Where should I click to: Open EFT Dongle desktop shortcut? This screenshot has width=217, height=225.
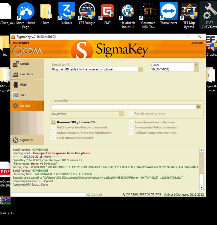pos(87,13)
